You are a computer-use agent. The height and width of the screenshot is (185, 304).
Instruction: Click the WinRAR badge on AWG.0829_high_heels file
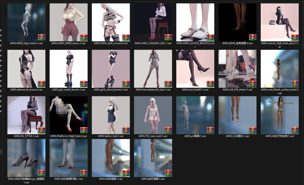click(x=42, y=37)
